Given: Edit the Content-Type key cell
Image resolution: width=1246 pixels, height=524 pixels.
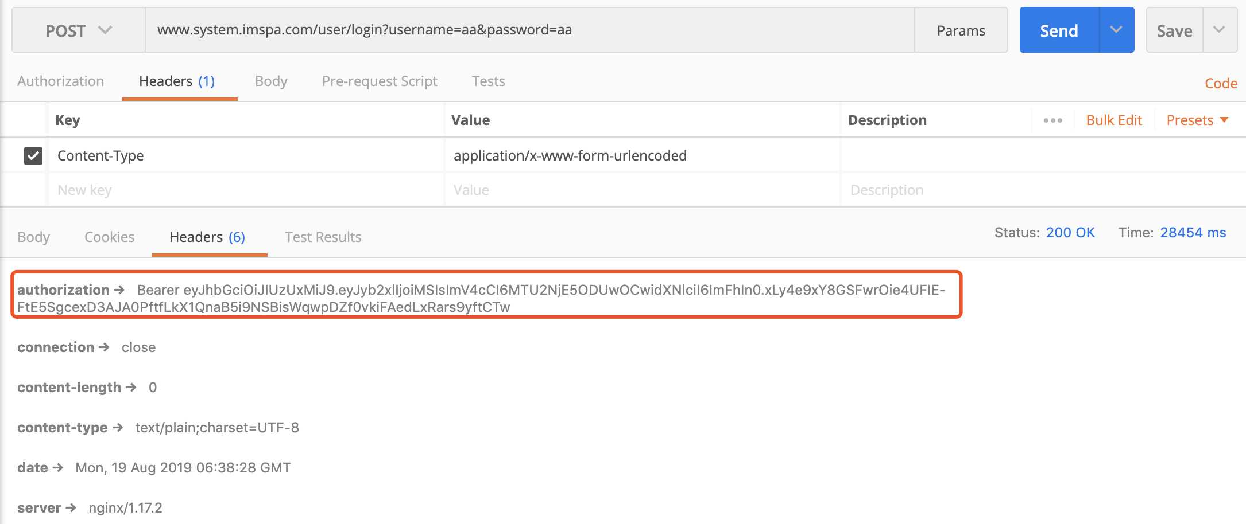Looking at the screenshot, I should tap(246, 155).
